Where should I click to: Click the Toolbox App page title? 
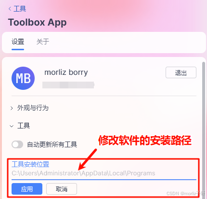[38, 22]
